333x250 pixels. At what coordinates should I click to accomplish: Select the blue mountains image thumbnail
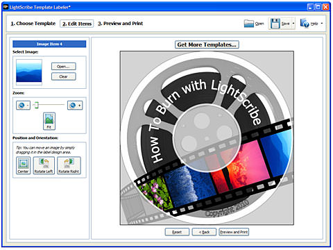click(29, 71)
